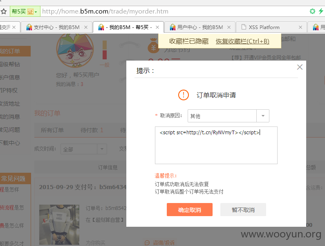
Task: Open 账户信息 in the sidebar
Action: pos(10,77)
